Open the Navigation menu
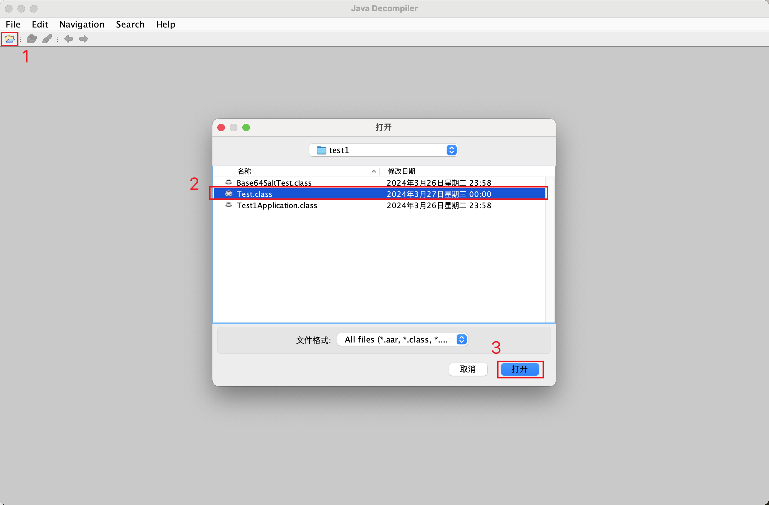 tap(82, 24)
